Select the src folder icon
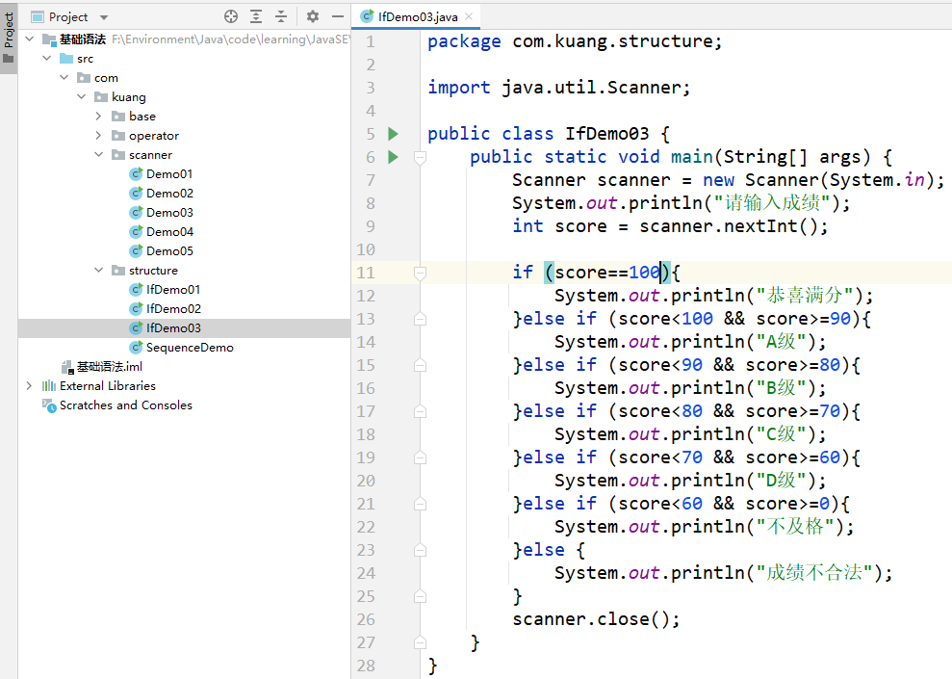952x679 pixels. point(66,59)
